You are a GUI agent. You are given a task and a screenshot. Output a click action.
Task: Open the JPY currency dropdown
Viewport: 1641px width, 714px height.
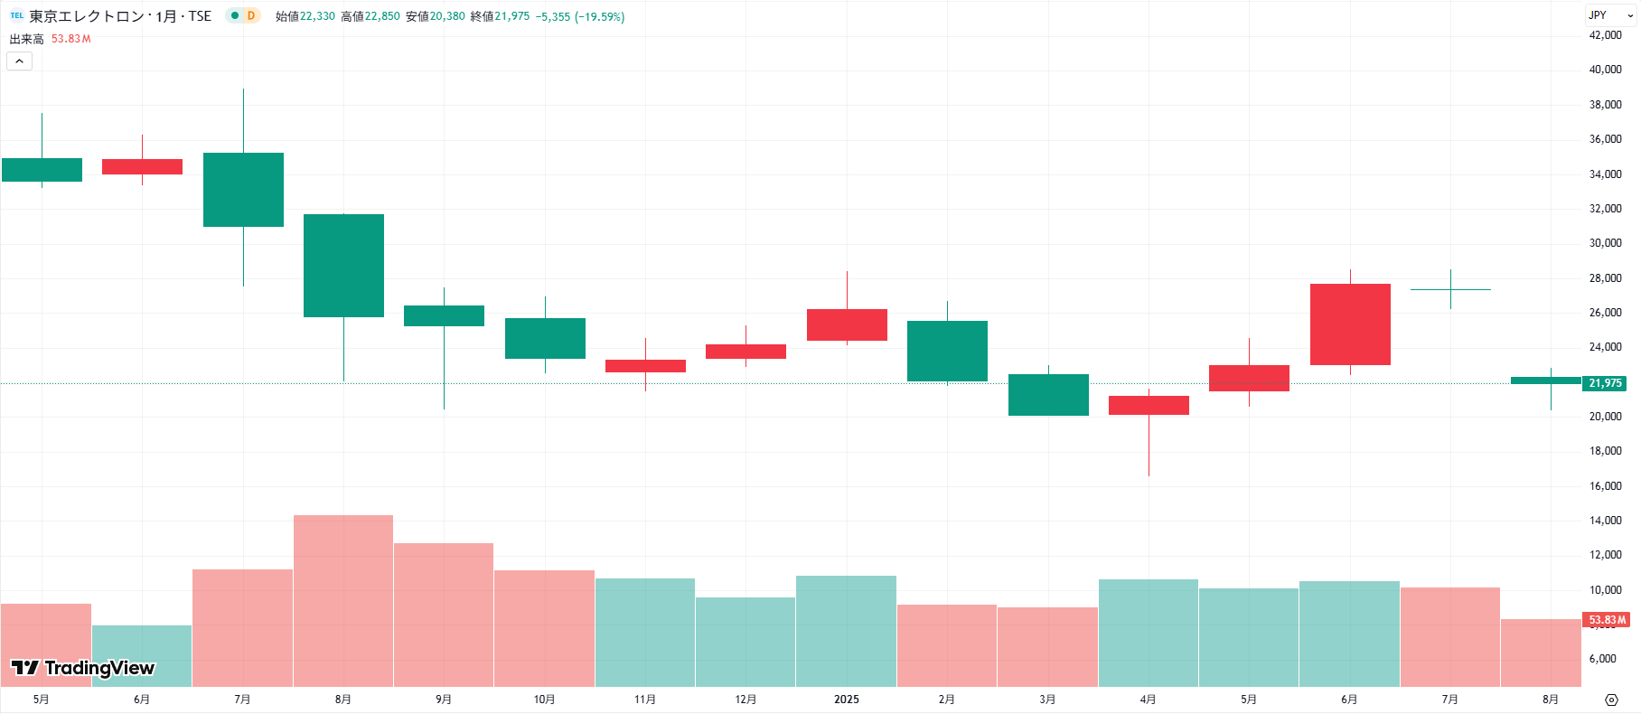[1611, 15]
